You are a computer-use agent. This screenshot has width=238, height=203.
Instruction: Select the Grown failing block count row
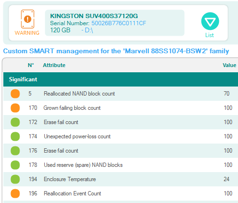pos(120,108)
